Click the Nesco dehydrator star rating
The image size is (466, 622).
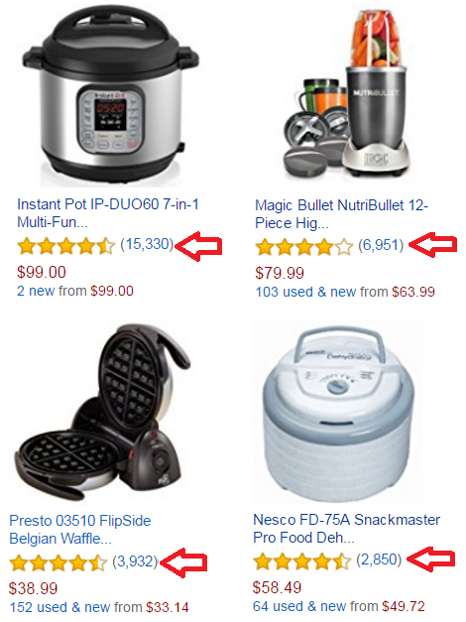302,560
